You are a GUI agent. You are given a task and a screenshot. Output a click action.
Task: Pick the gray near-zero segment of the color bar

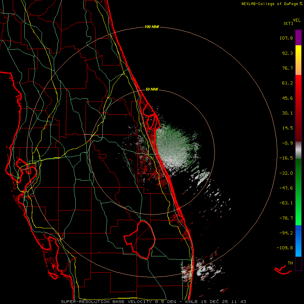(x=298, y=150)
